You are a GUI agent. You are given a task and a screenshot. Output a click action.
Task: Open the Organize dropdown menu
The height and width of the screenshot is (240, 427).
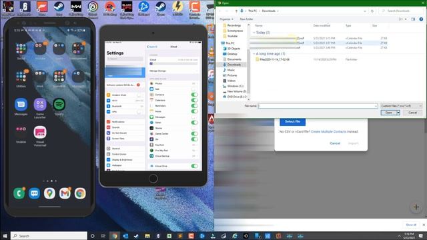[x=226, y=19]
